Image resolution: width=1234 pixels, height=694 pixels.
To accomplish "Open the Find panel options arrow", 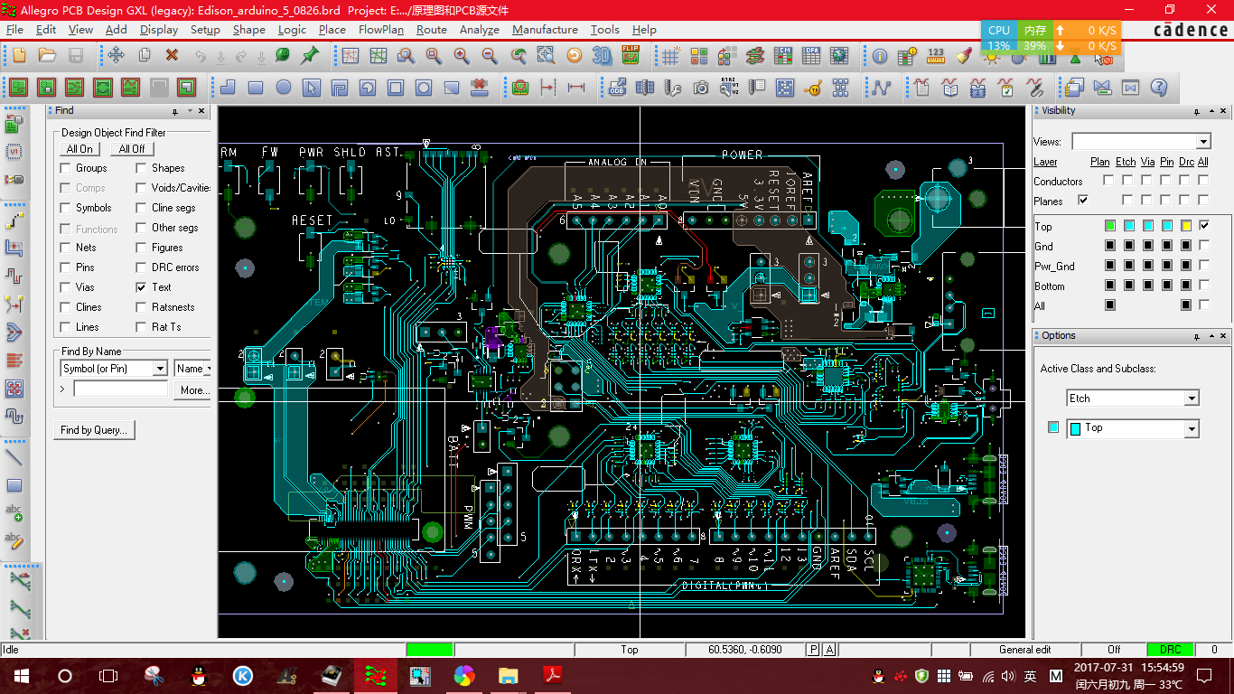I will pyautogui.click(x=190, y=111).
